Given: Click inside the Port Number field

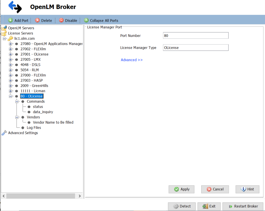Looking at the screenshot, I should [195, 35].
